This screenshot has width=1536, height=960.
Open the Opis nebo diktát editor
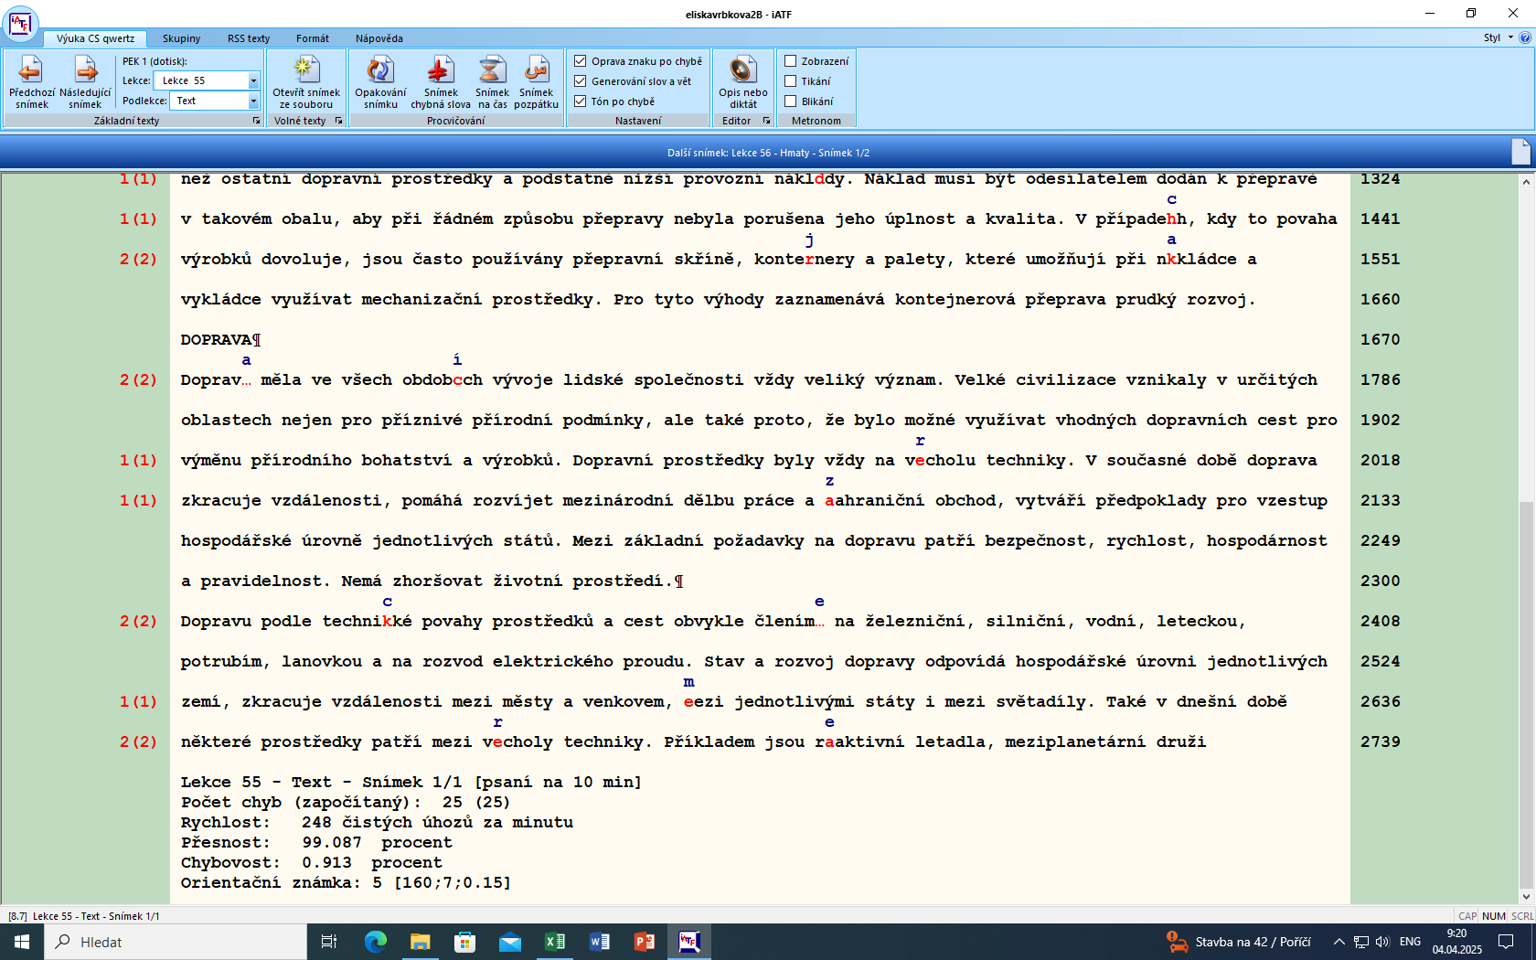pyautogui.click(x=742, y=70)
